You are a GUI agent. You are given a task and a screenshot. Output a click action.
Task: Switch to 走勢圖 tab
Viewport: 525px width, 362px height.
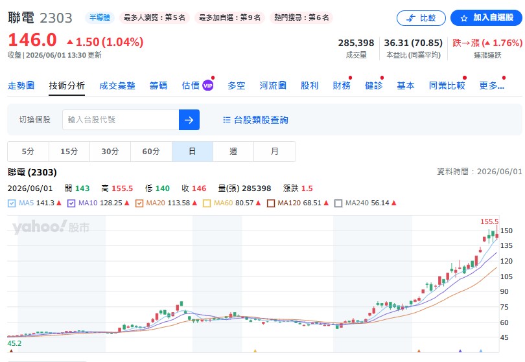click(x=21, y=85)
